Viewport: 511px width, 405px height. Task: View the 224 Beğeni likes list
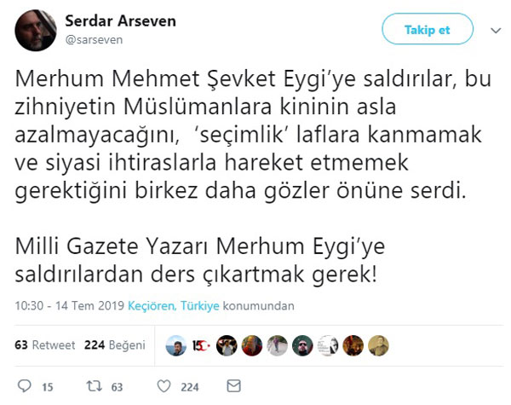click(x=115, y=345)
